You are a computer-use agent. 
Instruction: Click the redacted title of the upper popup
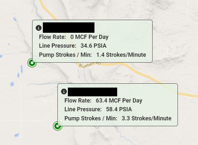[x=68, y=28]
